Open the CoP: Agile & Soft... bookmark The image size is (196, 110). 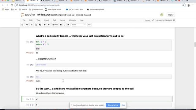pyautogui.click(x=54, y=9)
